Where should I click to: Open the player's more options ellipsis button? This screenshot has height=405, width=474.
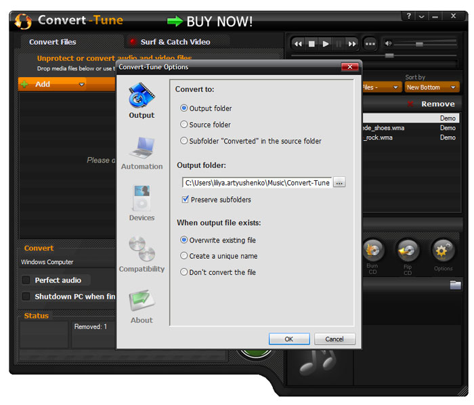(x=370, y=44)
